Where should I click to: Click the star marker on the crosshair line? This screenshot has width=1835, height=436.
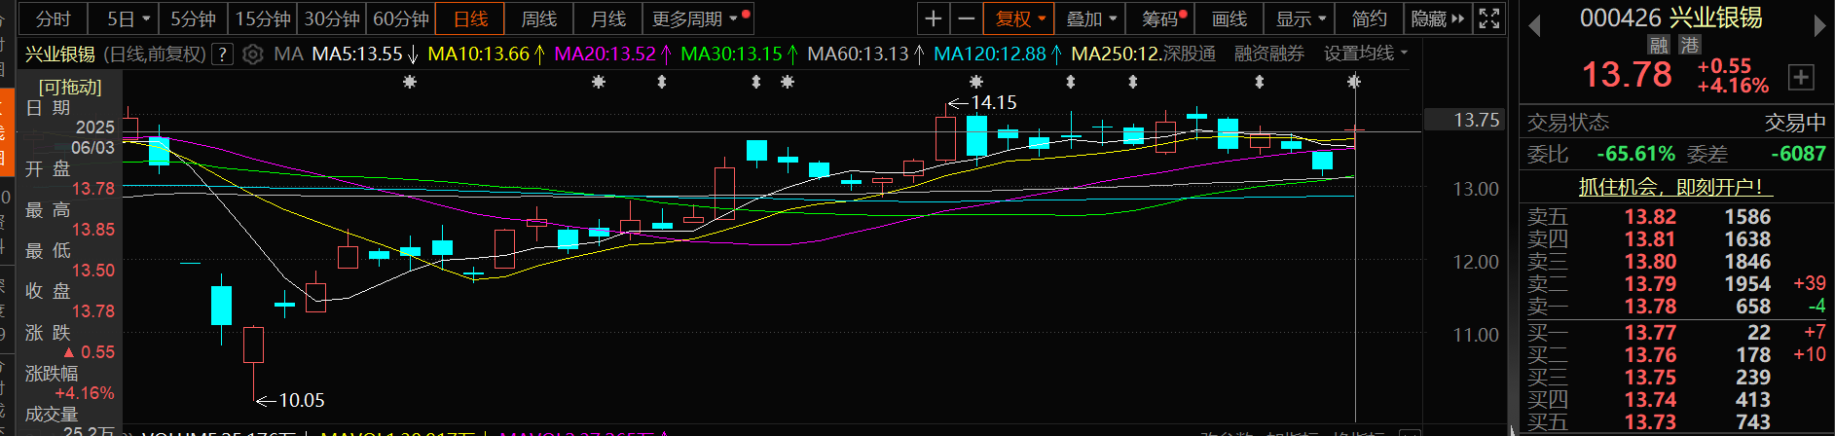pyautogui.click(x=1354, y=82)
